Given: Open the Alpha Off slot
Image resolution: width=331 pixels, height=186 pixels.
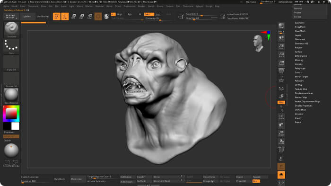Looking at the screenshot, I should (11, 63).
